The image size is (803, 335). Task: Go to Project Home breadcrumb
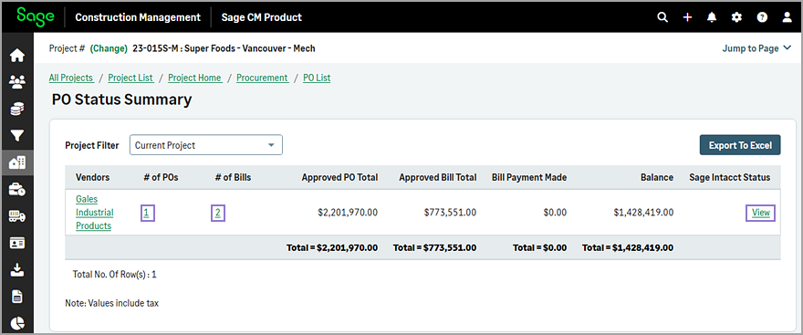[x=194, y=78]
